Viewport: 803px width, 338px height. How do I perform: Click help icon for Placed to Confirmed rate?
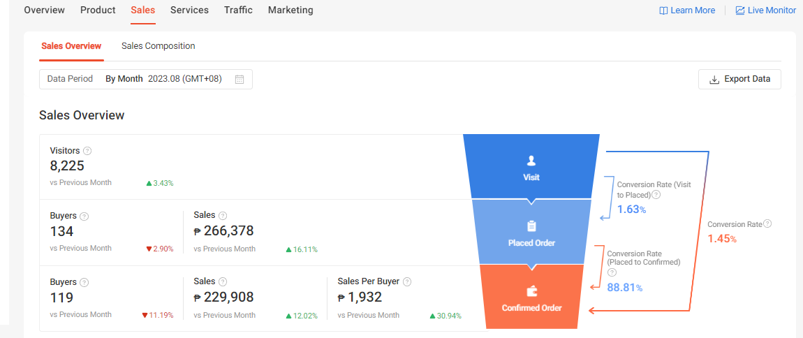tap(612, 272)
